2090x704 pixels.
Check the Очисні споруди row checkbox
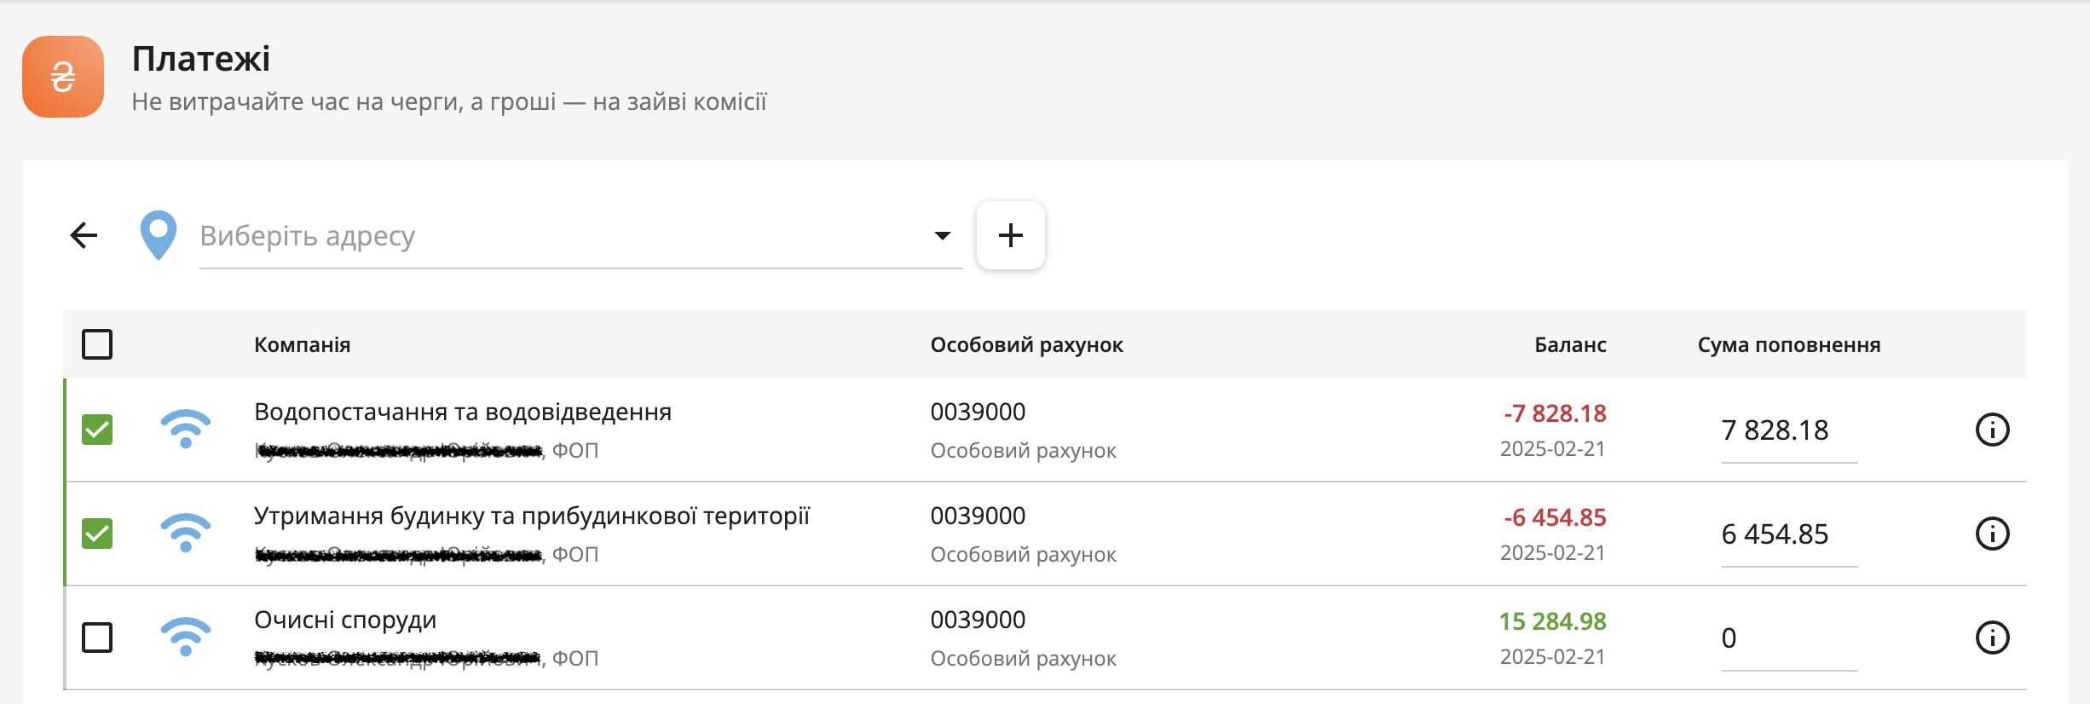pos(97,638)
